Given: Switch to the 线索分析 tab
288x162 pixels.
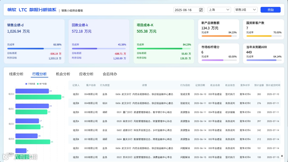Looking at the screenshot, I should 16,74.
